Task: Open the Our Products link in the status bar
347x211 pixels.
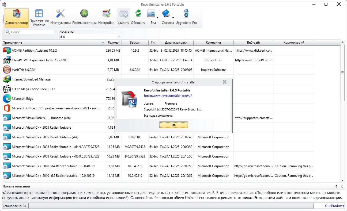Action: [x=334, y=206]
